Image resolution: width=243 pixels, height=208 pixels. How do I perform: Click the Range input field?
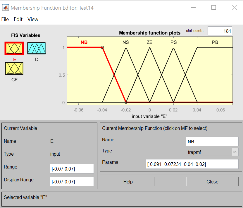click(x=72, y=169)
